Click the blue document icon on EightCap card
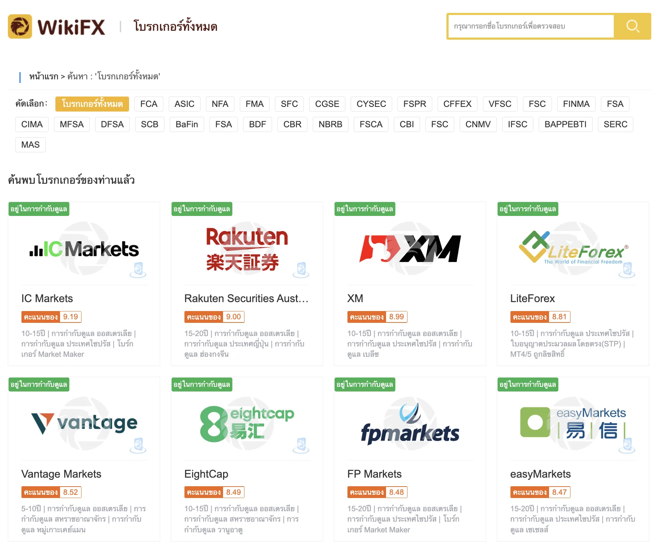 coord(301,445)
